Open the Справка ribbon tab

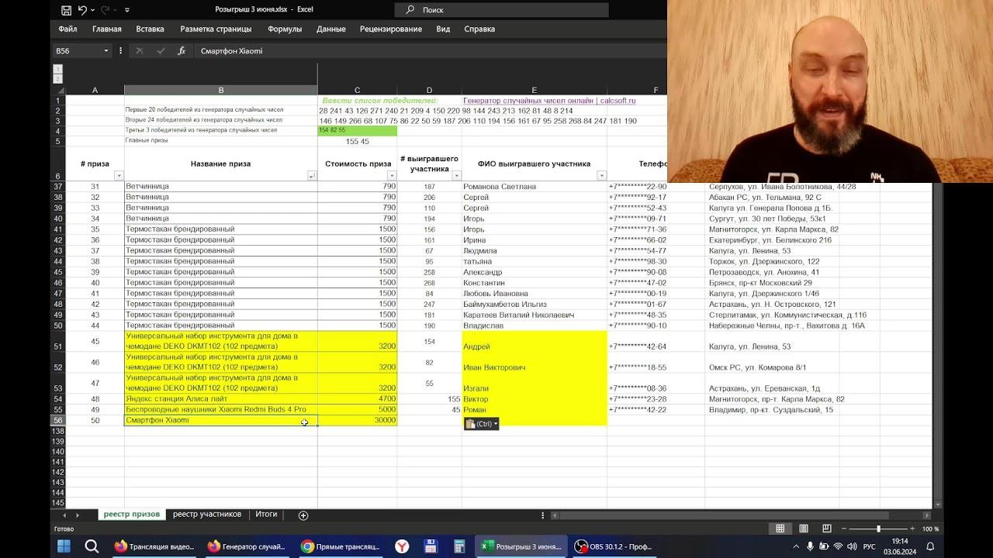pos(479,29)
